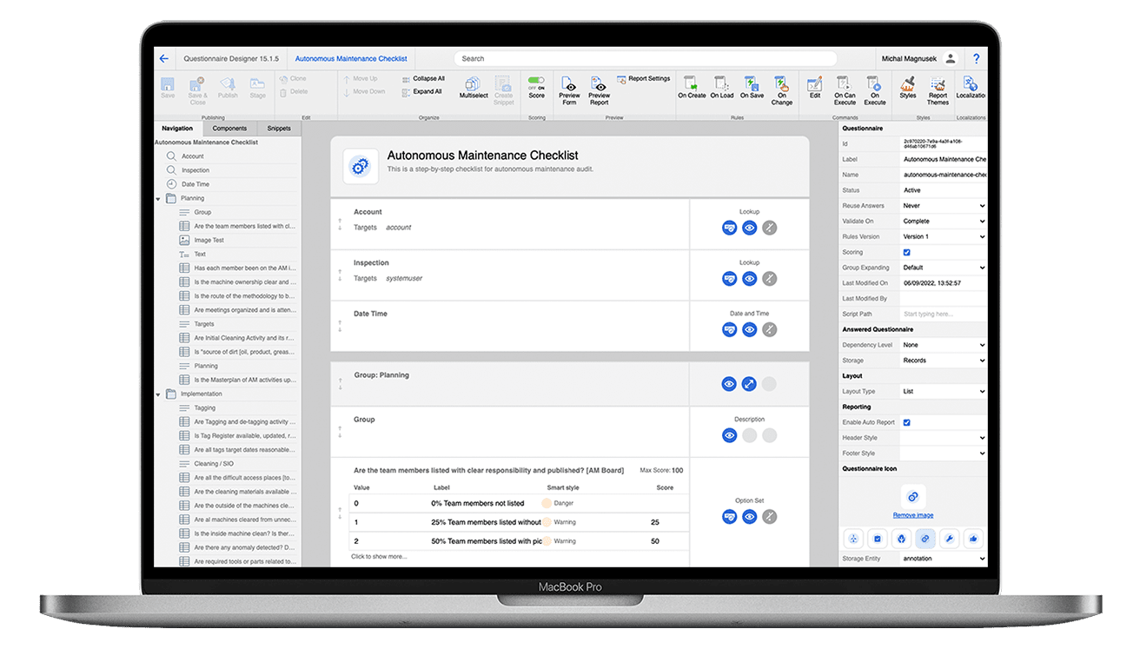Switch to the Components tab
The height and width of the screenshot is (649, 1140).
click(x=229, y=128)
